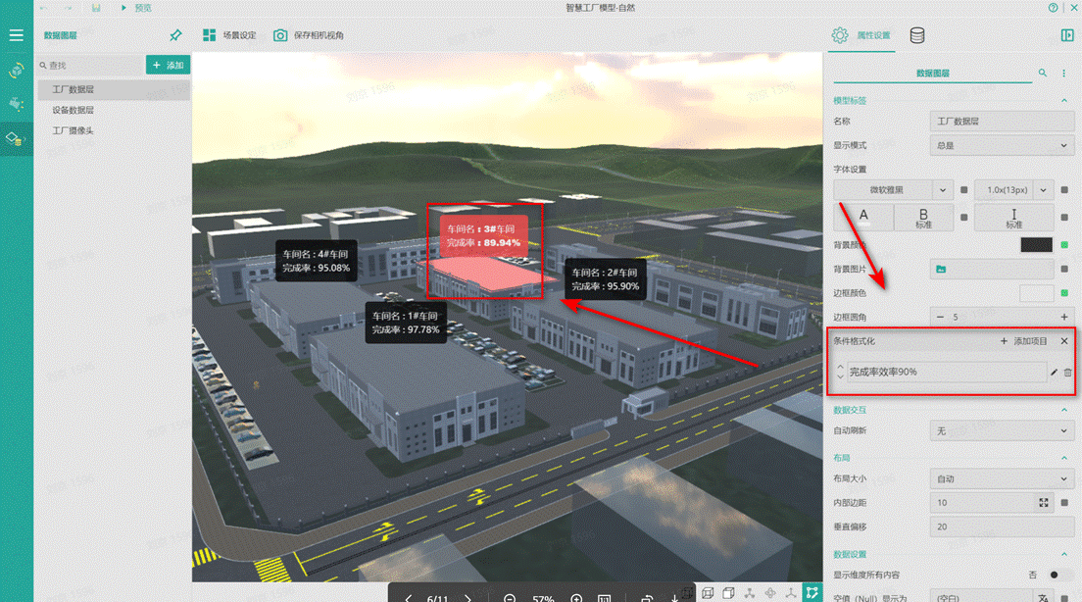Image resolution: width=1082 pixels, height=602 pixels.
Task: Open the 显示模式 dropdown showing 总是
Action: [1002, 146]
